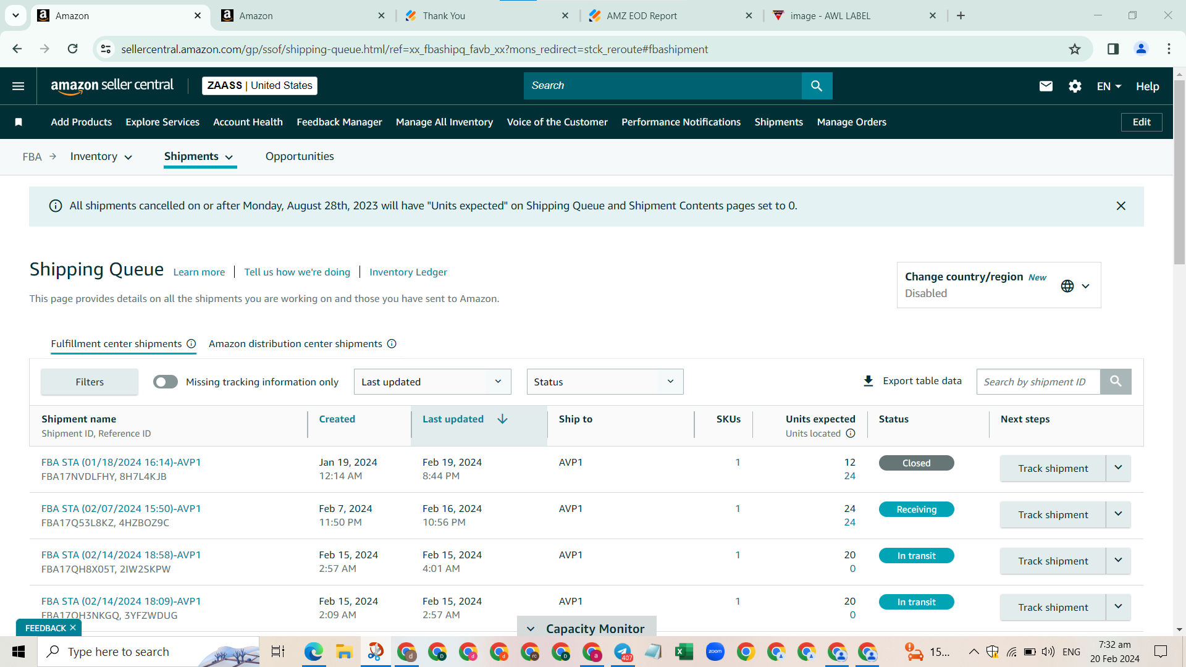
Task: Open Account Health menu item
Action: pyautogui.click(x=248, y=122)
